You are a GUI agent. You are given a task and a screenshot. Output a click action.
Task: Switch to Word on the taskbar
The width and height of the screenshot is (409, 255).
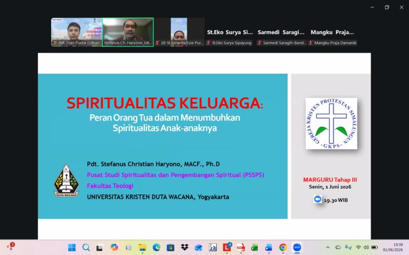[268, 248]
